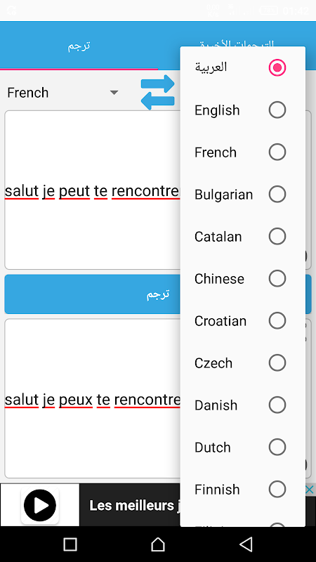Open the French source language dropdown
Screen dimensions: 316x562
[x=62, y=93]
